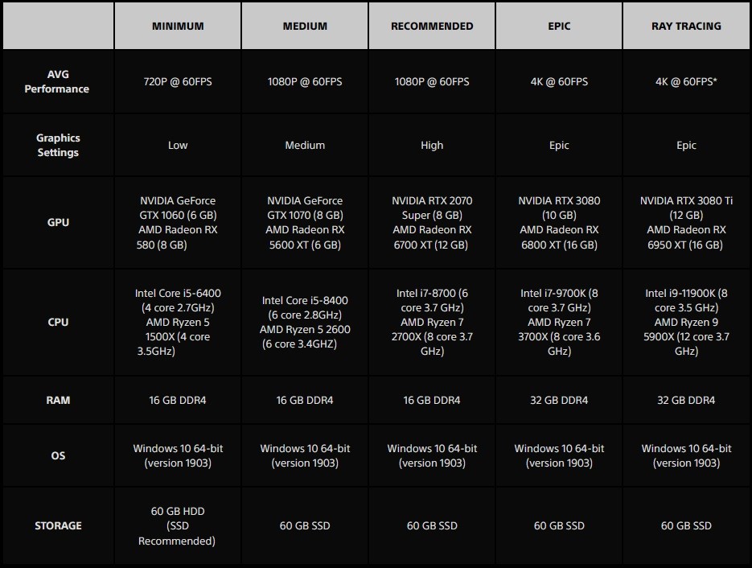Click the RTX 3080 Ti GPU cell
This screenshot has height=568, width=752.
click(686, 223)
